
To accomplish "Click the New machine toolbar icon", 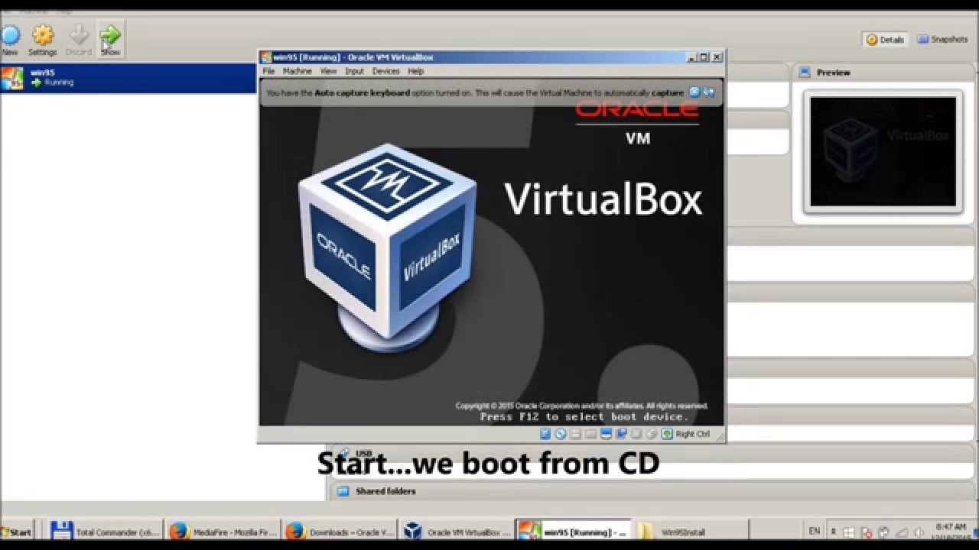I will (10, 35).
